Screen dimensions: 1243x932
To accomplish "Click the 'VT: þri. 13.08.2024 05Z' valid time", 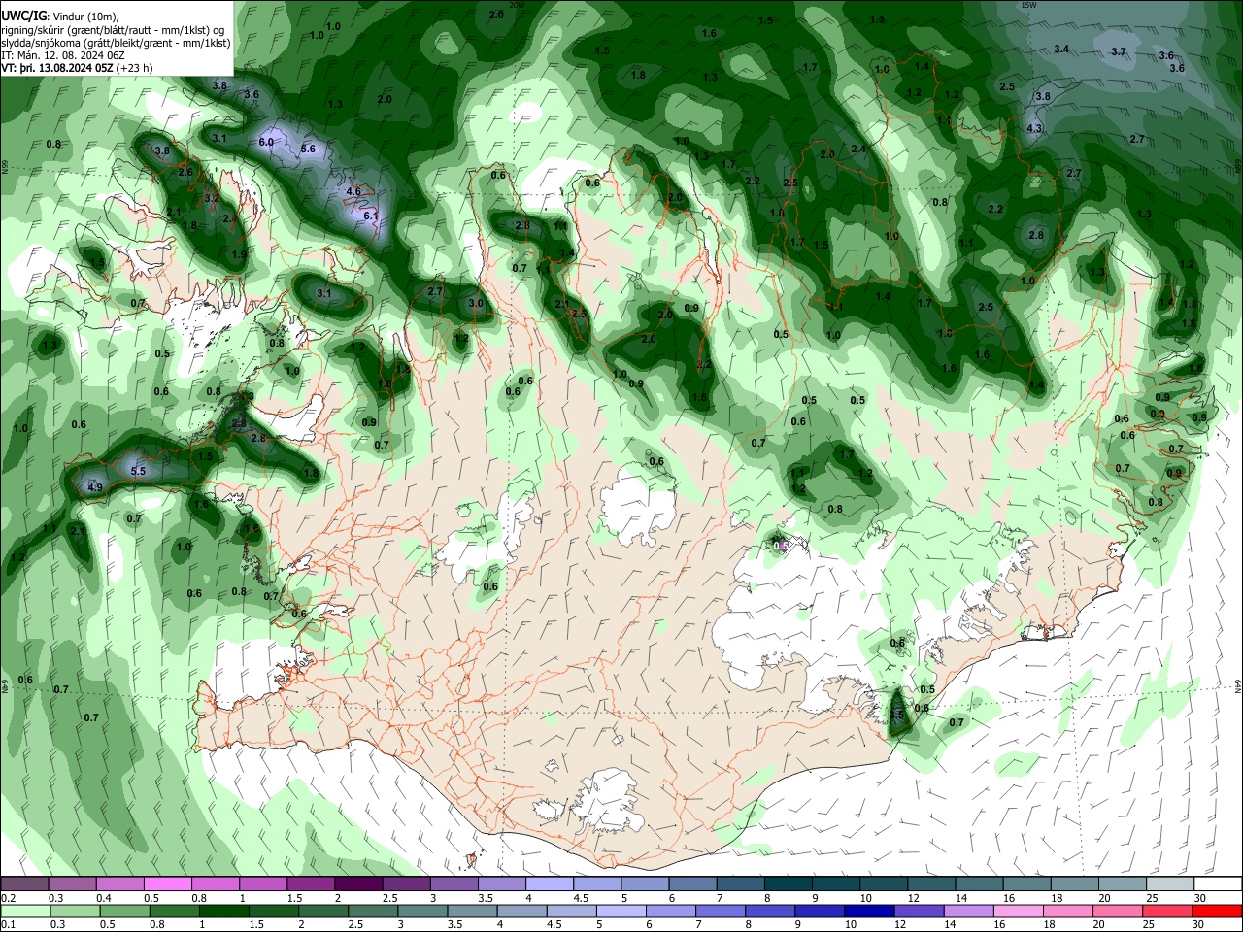I will click(56, 68).
